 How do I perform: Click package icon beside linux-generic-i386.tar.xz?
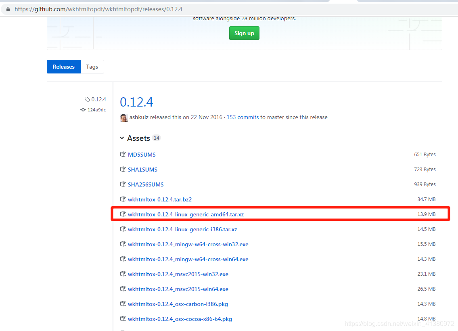pyautogui.click(x=123, y=229)
